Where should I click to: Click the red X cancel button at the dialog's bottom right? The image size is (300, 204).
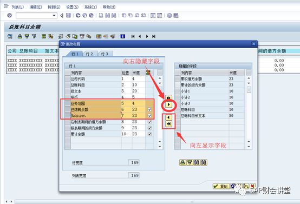[252, 186]
